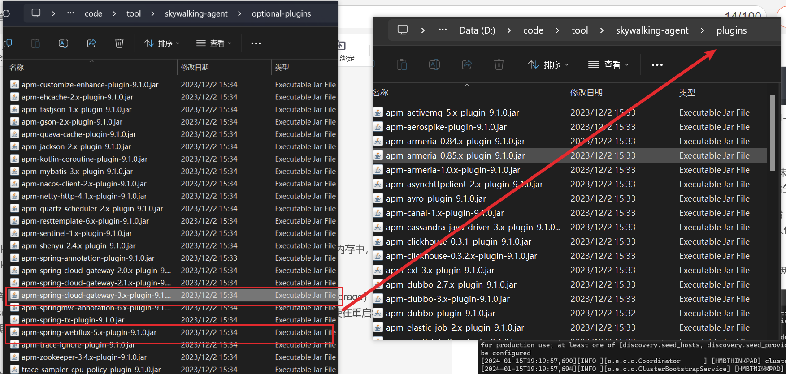Open the 查看 view dropdown in optional-plugins window

(214, 43)
